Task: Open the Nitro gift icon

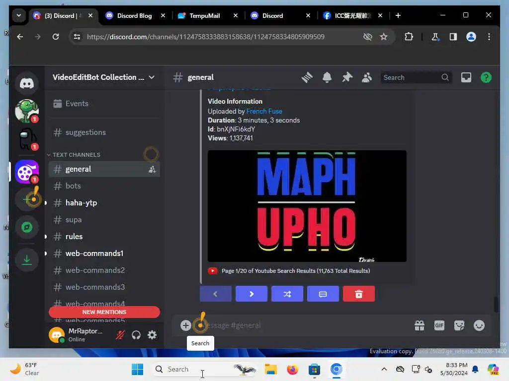Action: (420, 325)
